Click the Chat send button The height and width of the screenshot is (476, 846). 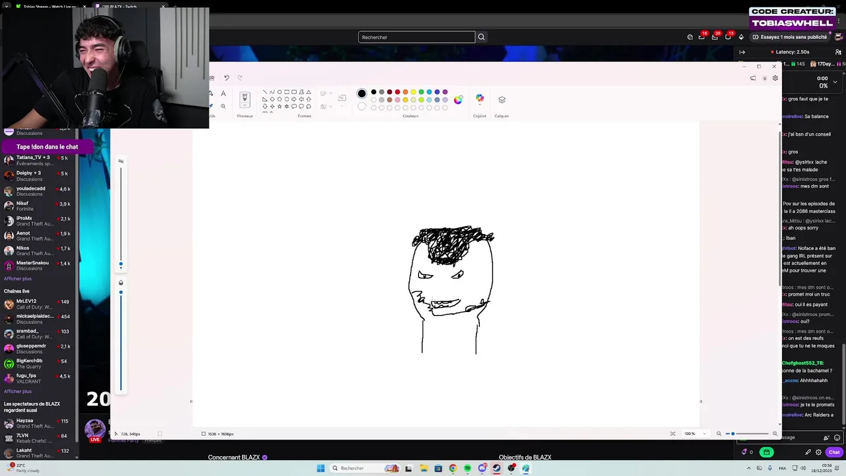point(834,452)
